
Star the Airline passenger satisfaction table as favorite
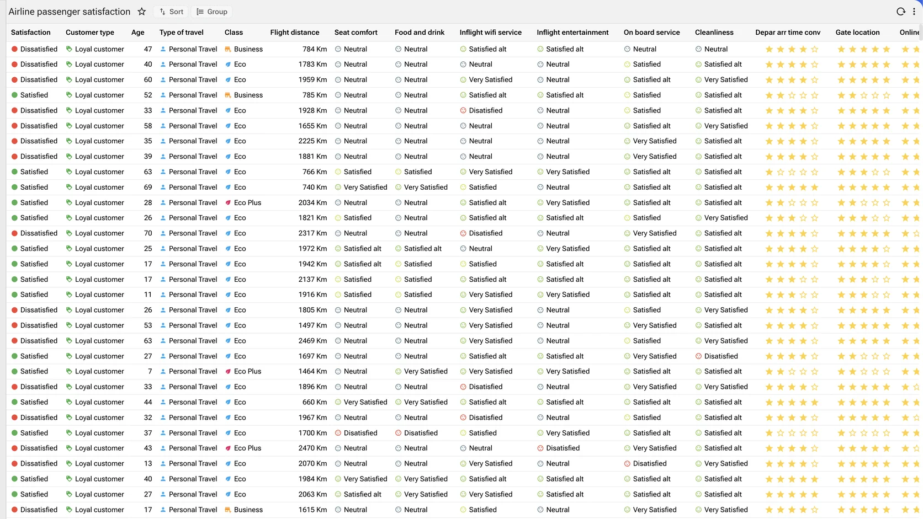tap(142, 12)
